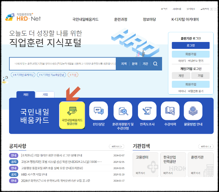Open notice '고용행정 통합포털 API 호출 실패 오류 안내'
Image resolution: width=219 pixels, height=192 pixels.
(x=52, y=168)
